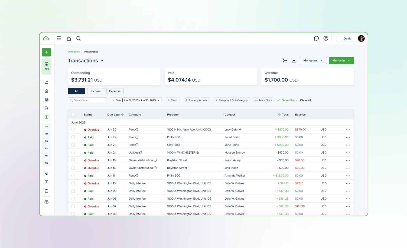The height and width of the screenshot is (248, 407).
Task: Select the Lucy Dale transaction checkbox
Action: coord(73,130)
